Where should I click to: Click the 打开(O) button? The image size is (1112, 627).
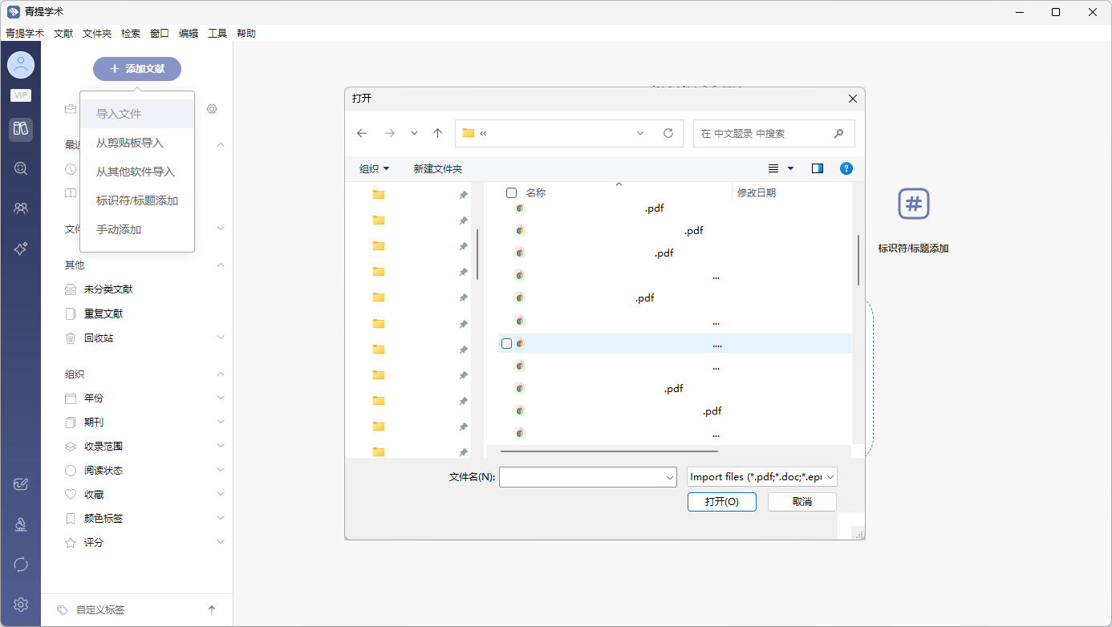pos(721,502)
